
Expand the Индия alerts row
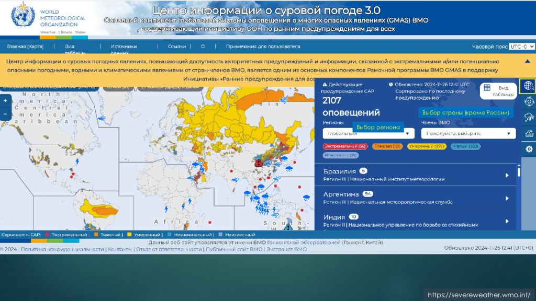(416, 220)
